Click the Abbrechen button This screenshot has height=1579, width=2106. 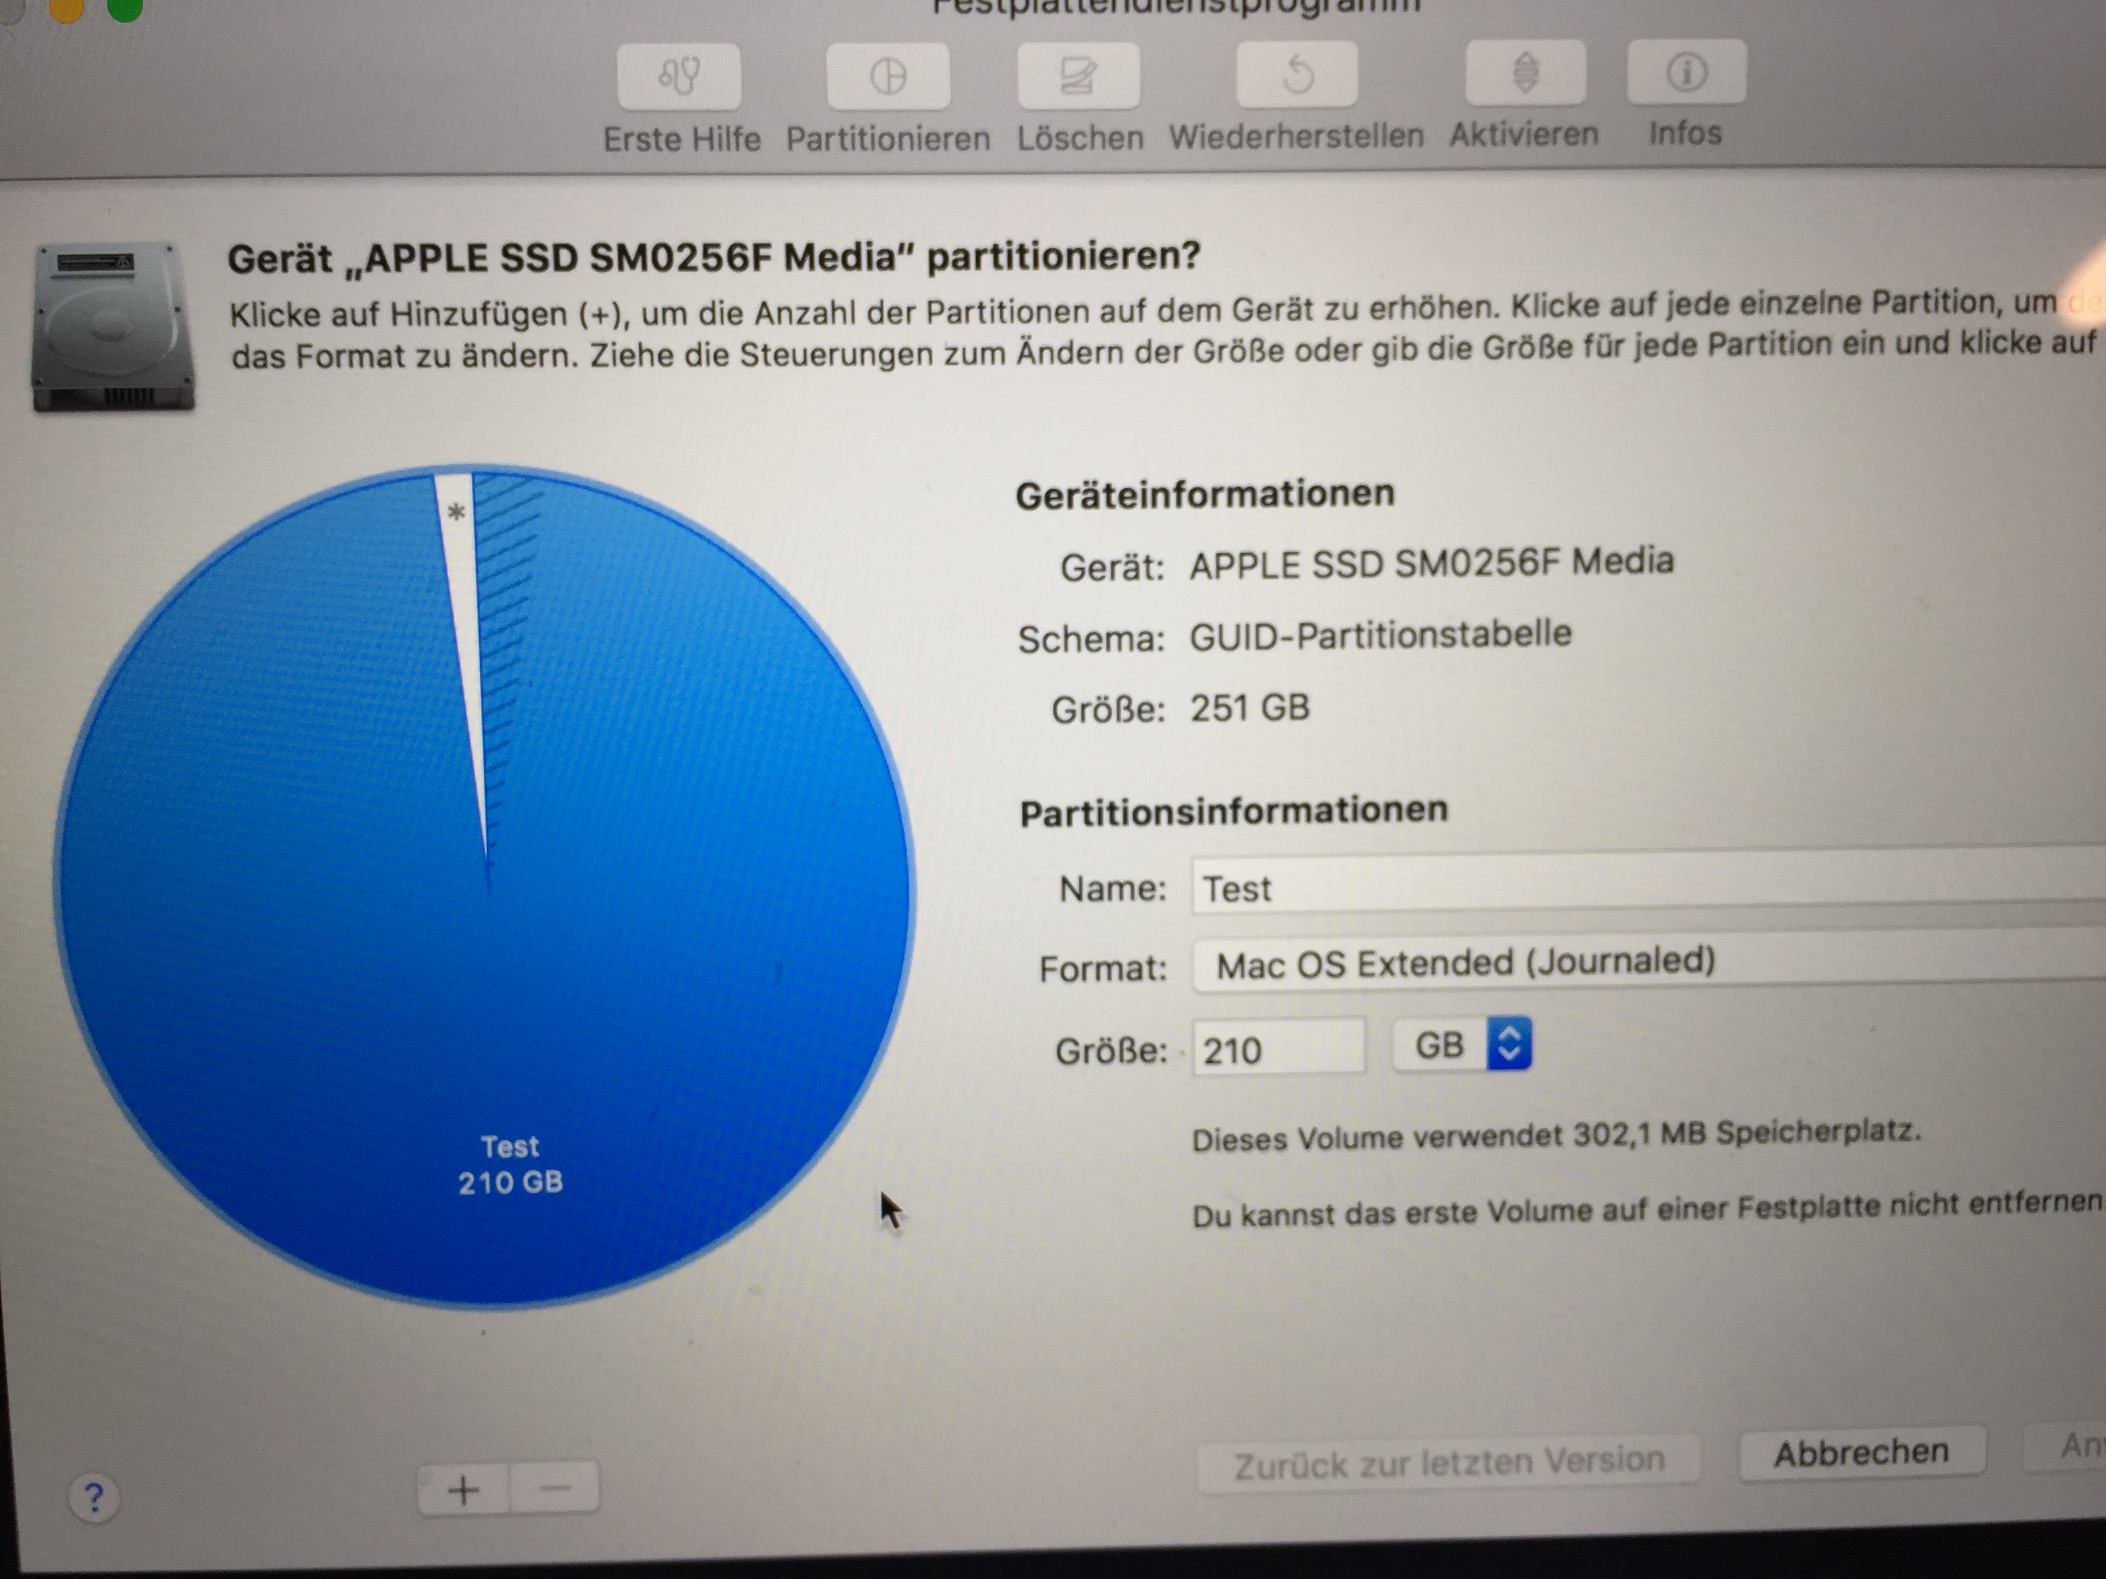pyautogui.click(x=1860, y=1453)
